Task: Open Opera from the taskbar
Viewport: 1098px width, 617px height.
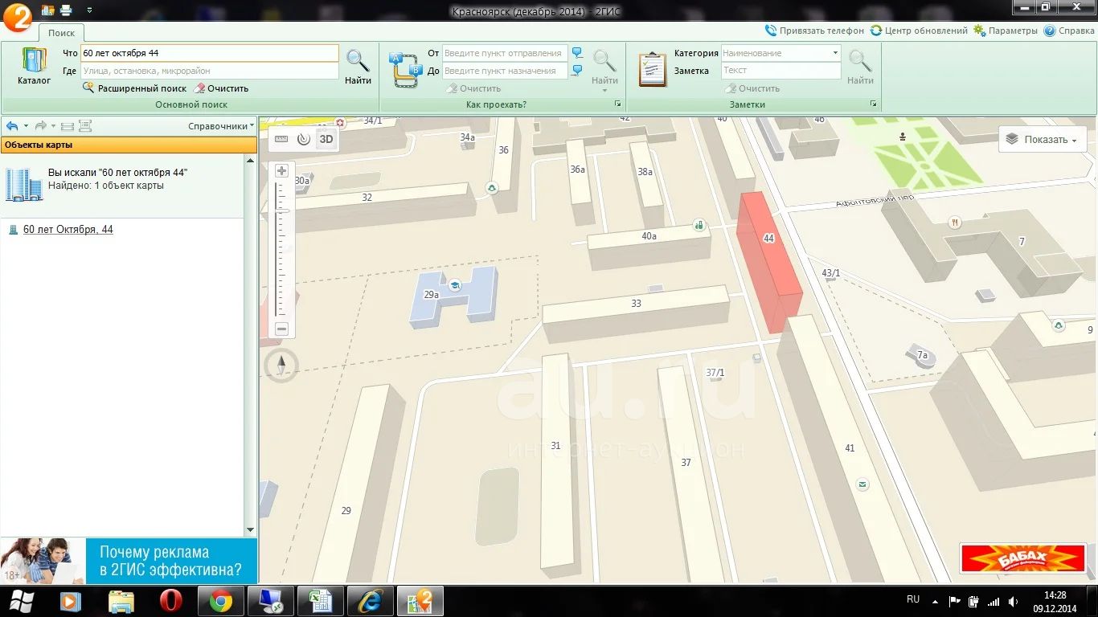Action: click(171, 601)
